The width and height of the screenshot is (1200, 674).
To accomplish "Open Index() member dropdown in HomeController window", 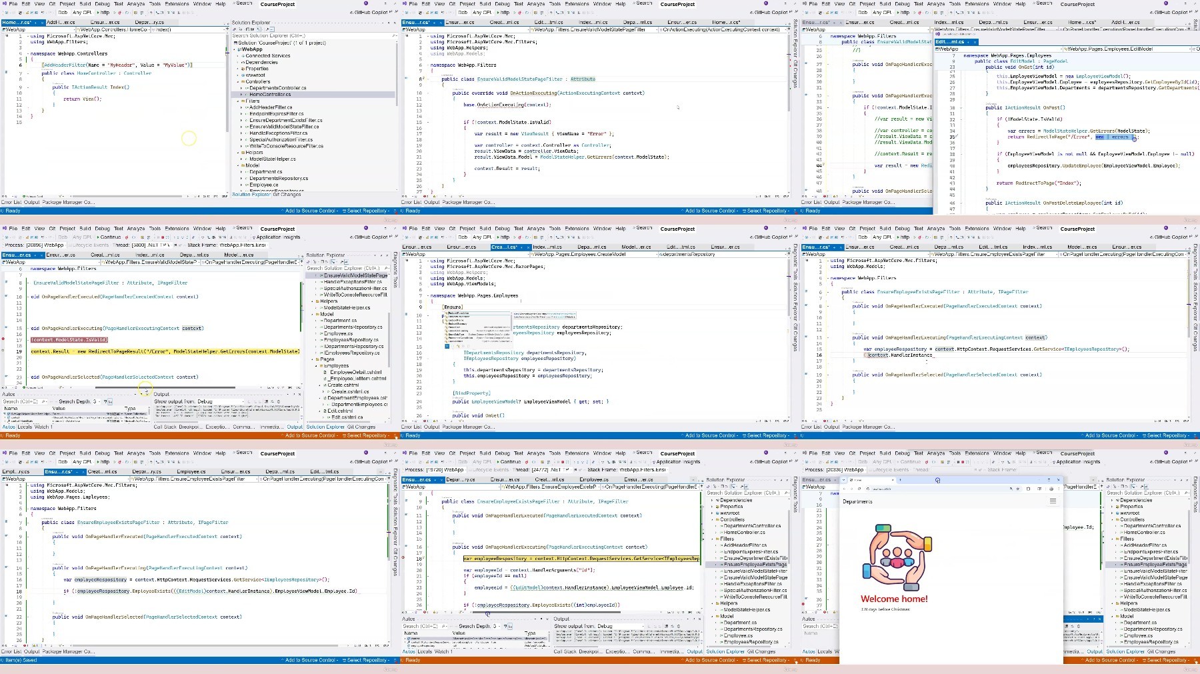I will click(x=189, y=29).
